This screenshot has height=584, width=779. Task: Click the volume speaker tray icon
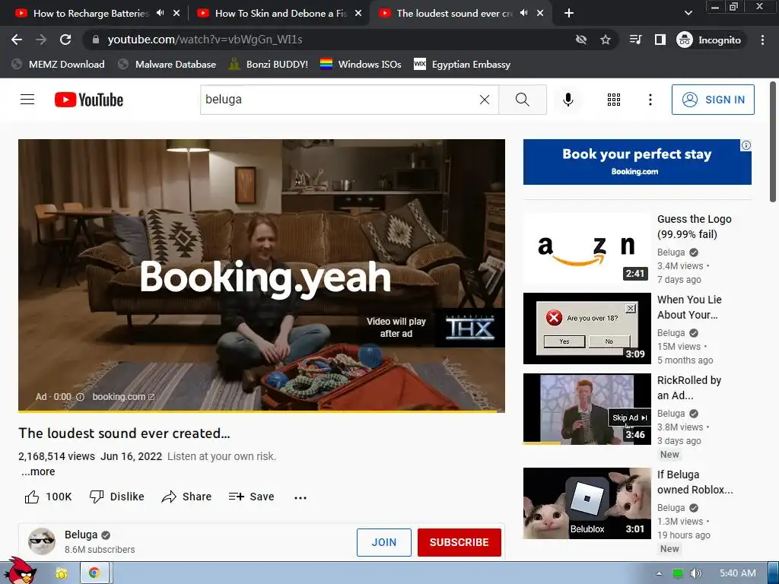[695, 573]
